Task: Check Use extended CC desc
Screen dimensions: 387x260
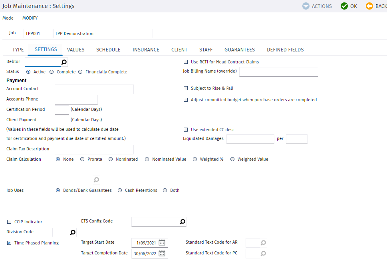Action: [x=186, y=129]
